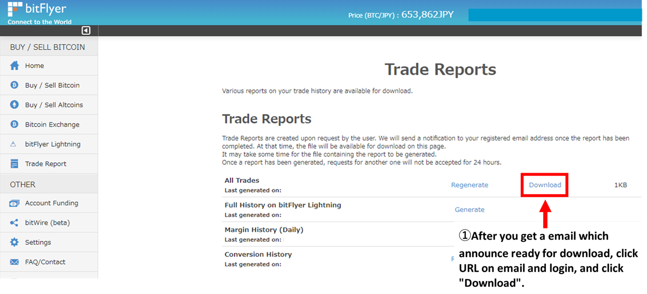The width and height of the screenshot is (647, 294).
Task: Click the bitFlyer logo icon
Action: click(x=15, y=9)
